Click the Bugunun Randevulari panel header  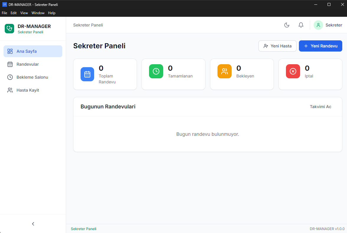pos(108,107)
